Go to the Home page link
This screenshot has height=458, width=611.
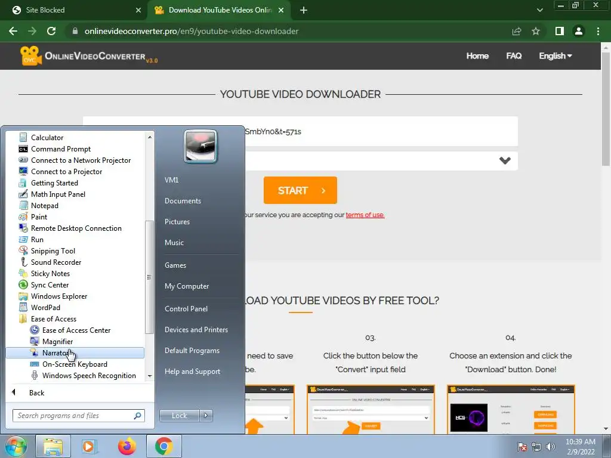coord(477,55)
